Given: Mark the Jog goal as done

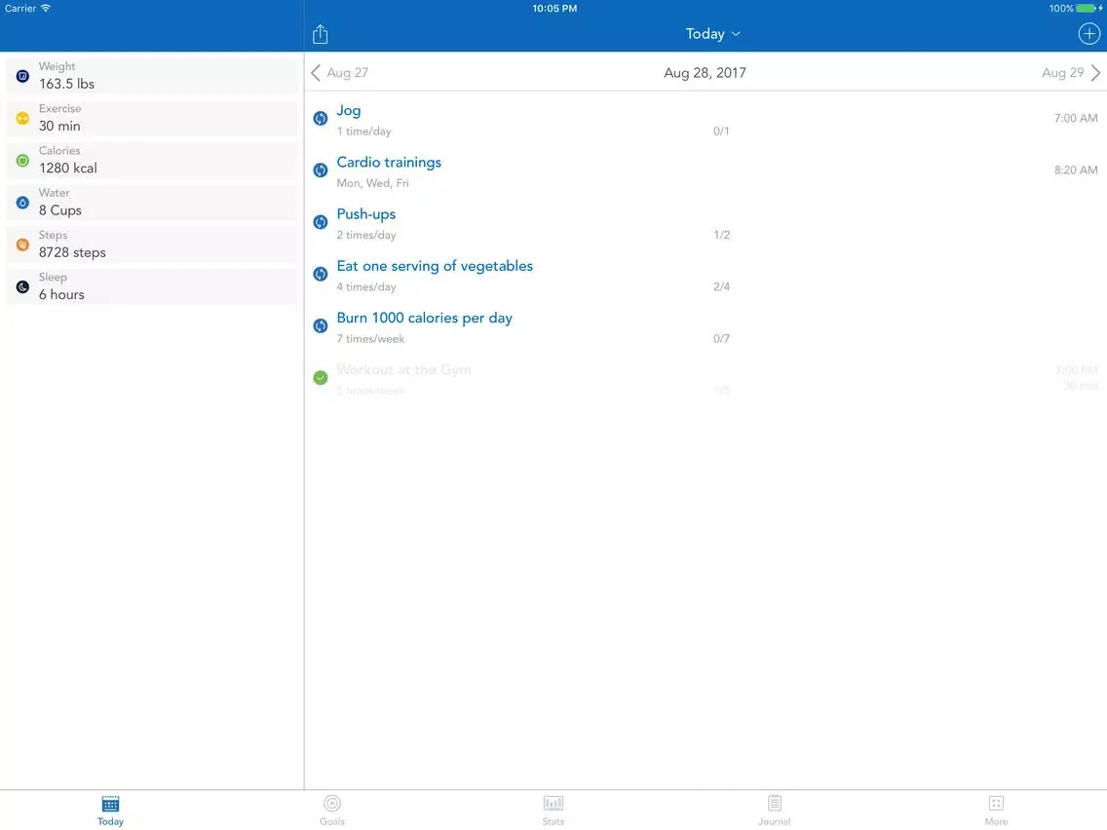Looking at the screenshot, I should (x=320, y=118).
